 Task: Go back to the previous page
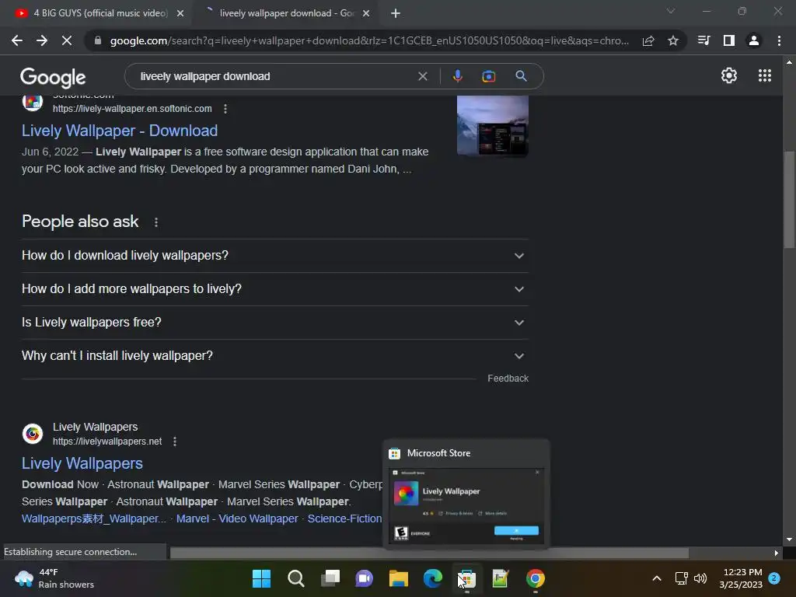[17, 40]
